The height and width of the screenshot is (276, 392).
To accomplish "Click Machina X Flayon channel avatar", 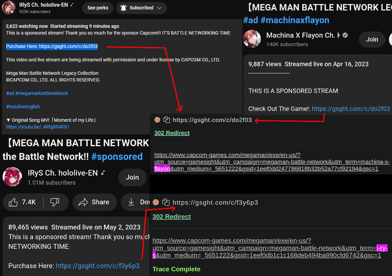I will coord(252,39).
